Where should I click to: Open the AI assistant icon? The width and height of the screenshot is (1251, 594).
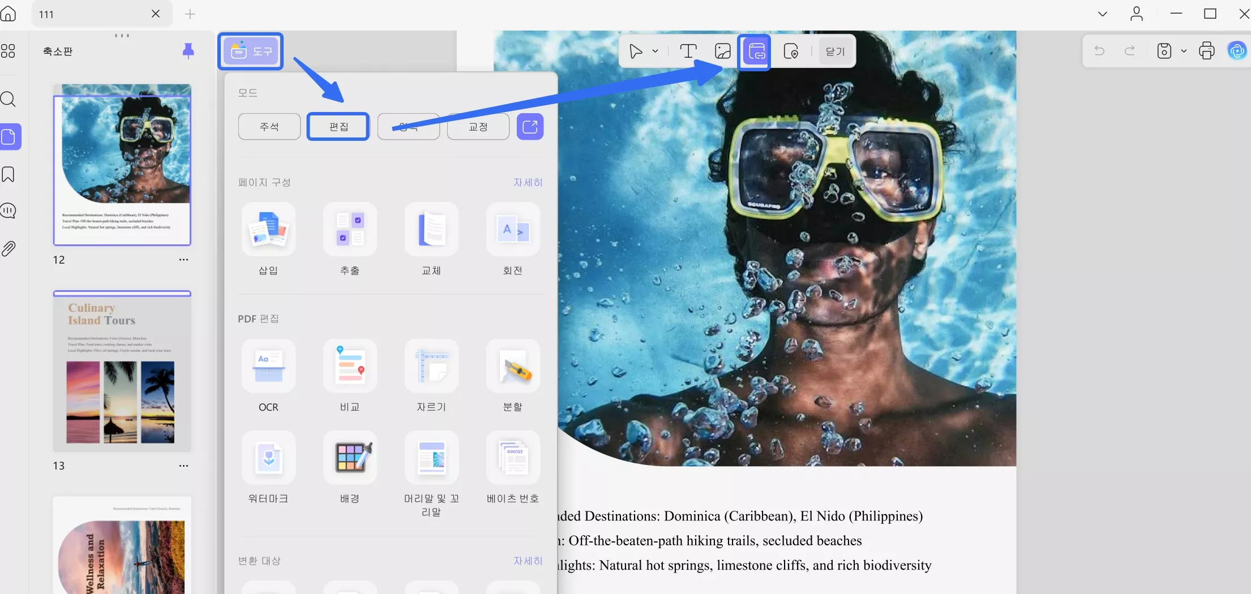[x=1237, y=51]
